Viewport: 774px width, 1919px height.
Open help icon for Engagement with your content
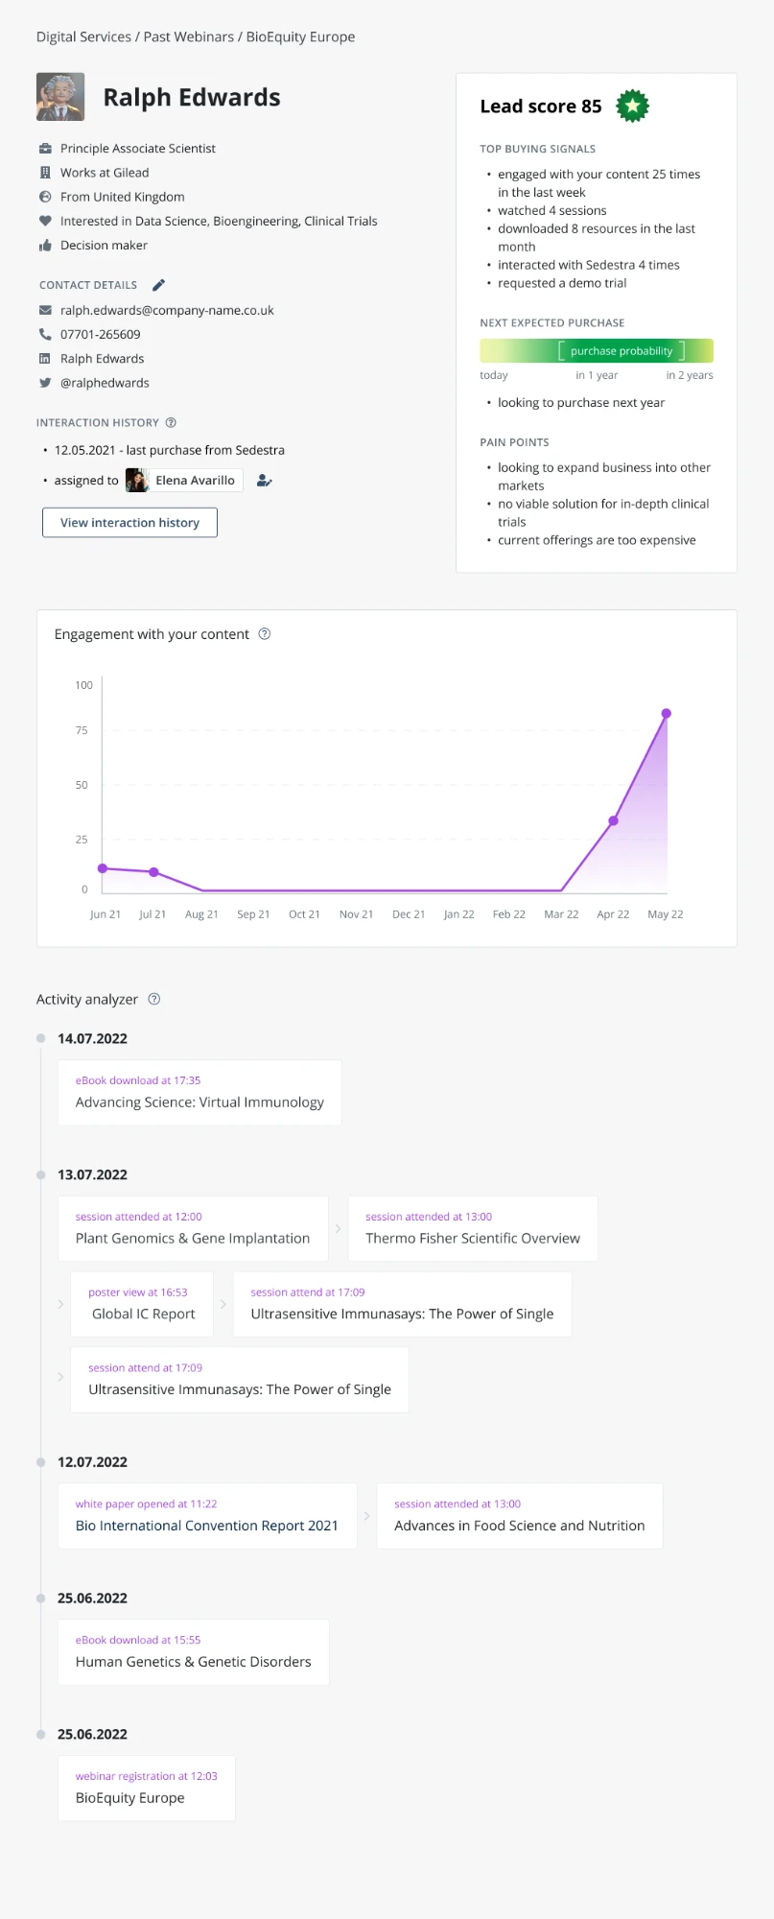click(265, 634)
